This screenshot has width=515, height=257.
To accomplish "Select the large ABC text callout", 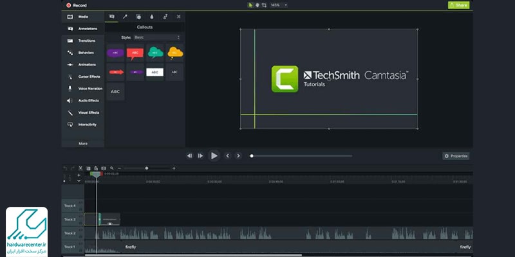I will (115, 92).
